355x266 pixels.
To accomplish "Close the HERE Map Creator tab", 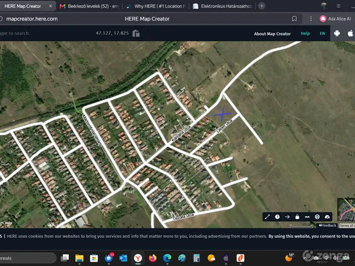I will pyautogui.click(x=50, y=6).
